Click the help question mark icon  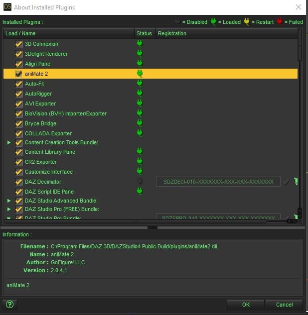9,305
